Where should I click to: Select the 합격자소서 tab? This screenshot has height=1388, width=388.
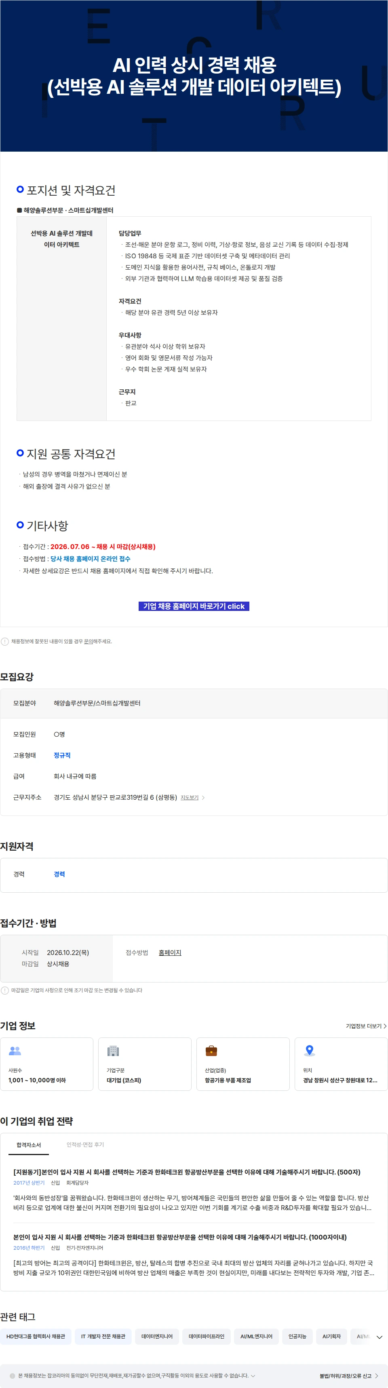point(29,1145)
